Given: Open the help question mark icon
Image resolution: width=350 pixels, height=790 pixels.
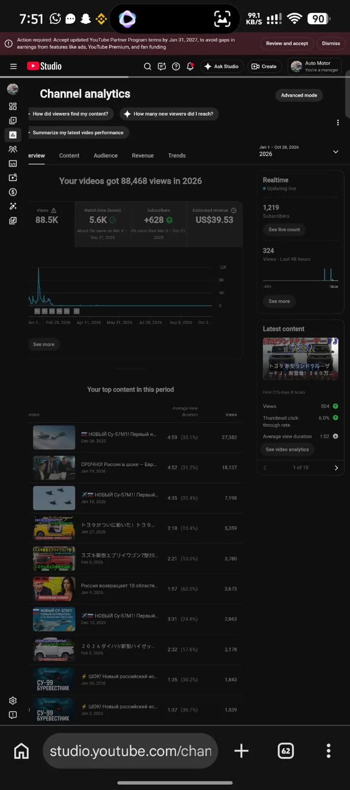Looking at the screenshot, I should [176, 66].
